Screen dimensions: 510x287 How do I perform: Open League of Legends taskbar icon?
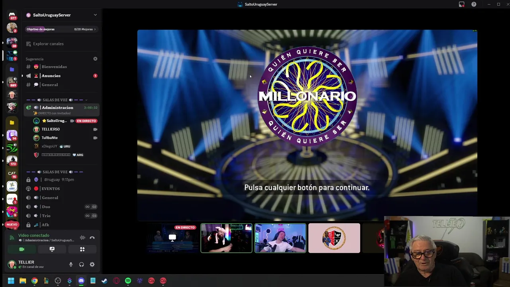(x=46, y=281)
